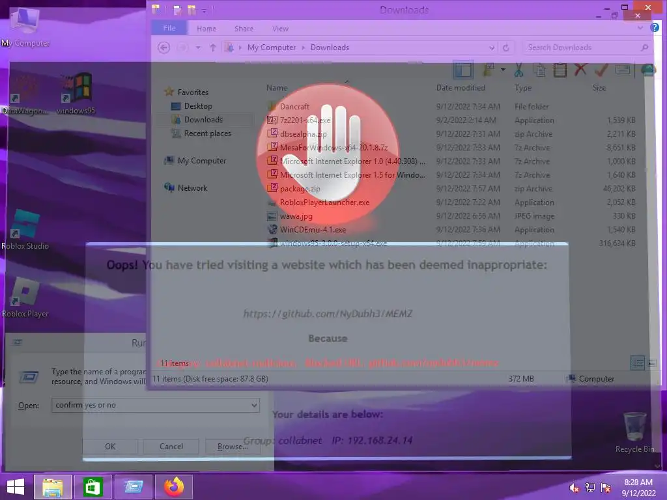Click the rename field toolbar icon
The width and height of the screenshot is (667, 500).
[x=623, y=69]
